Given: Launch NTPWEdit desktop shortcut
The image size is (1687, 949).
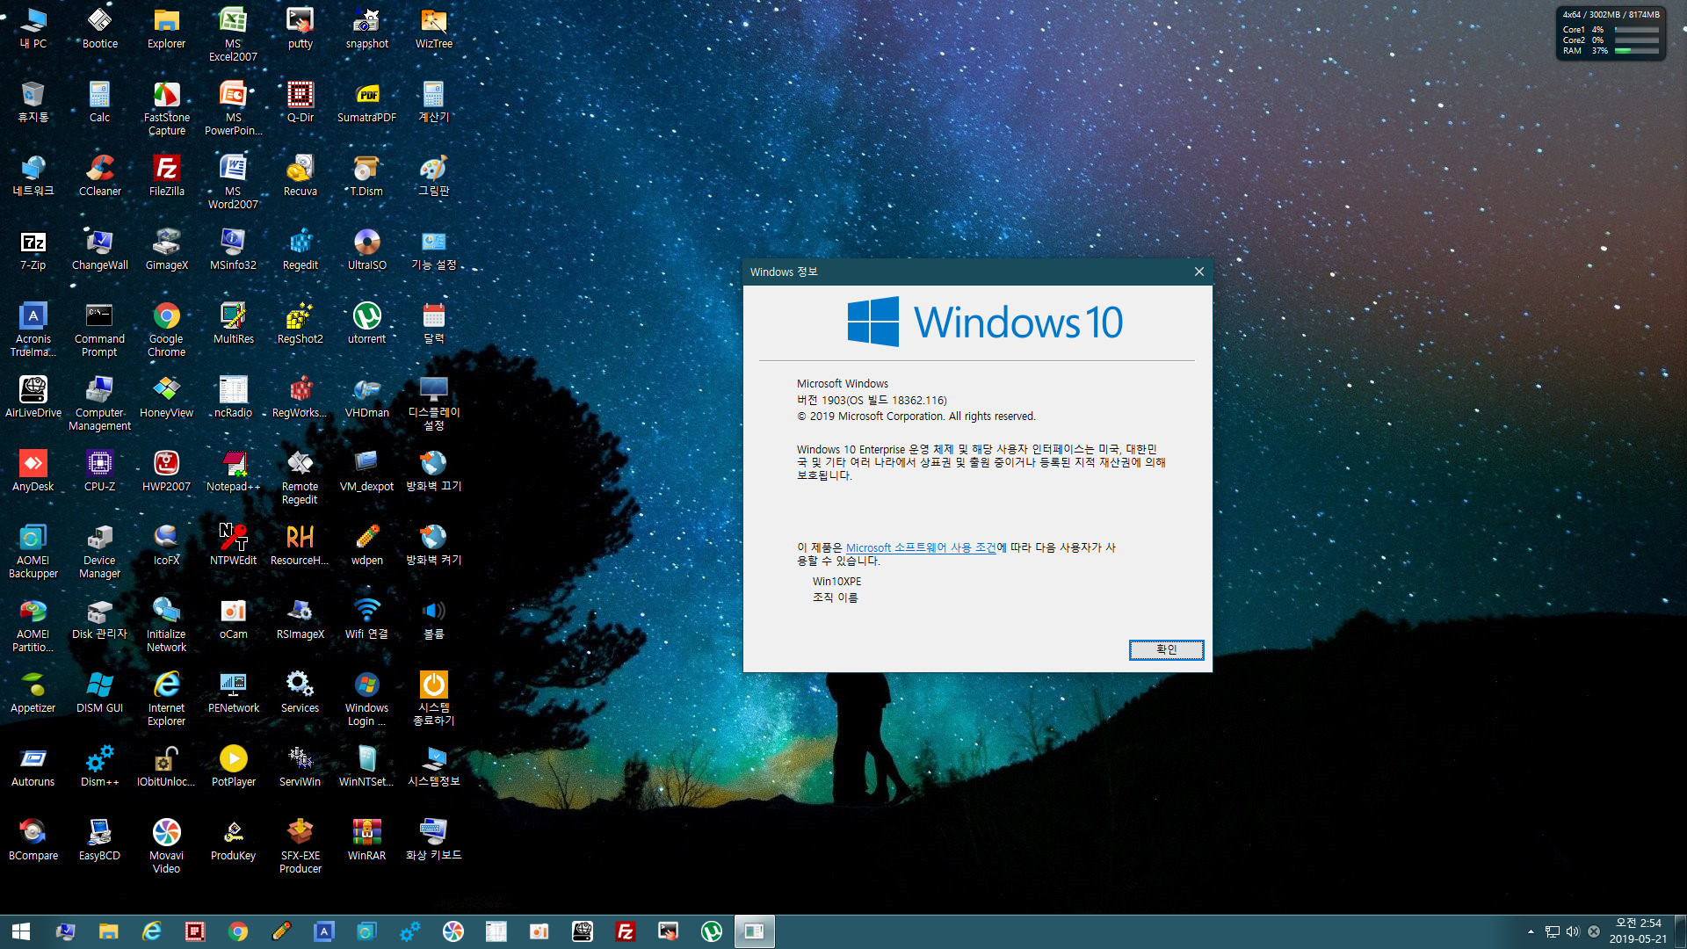Looking at the screenshot, I should [233, 545].
